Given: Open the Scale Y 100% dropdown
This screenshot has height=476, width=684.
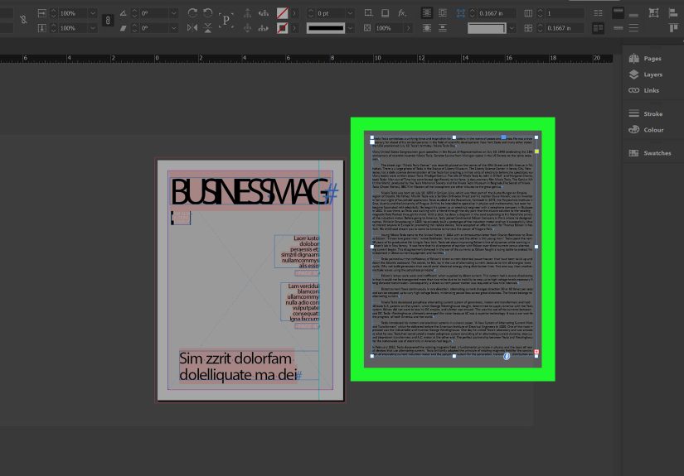Looking at the screenshot, I should pos(93,28).
